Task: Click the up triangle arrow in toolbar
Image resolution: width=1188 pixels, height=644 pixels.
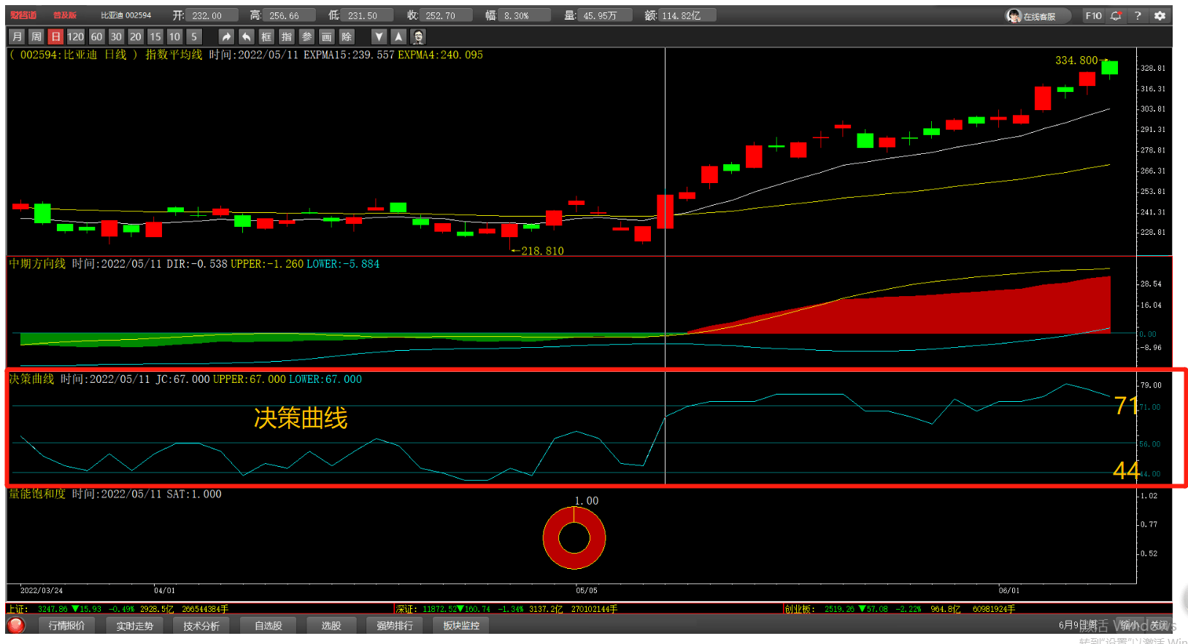Action: (x=398, y=36)
